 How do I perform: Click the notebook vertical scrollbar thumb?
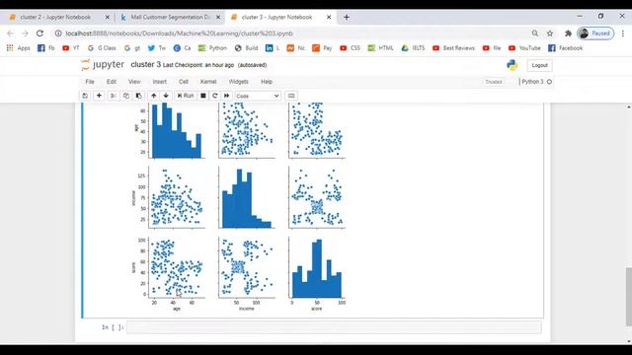(629, 296)
